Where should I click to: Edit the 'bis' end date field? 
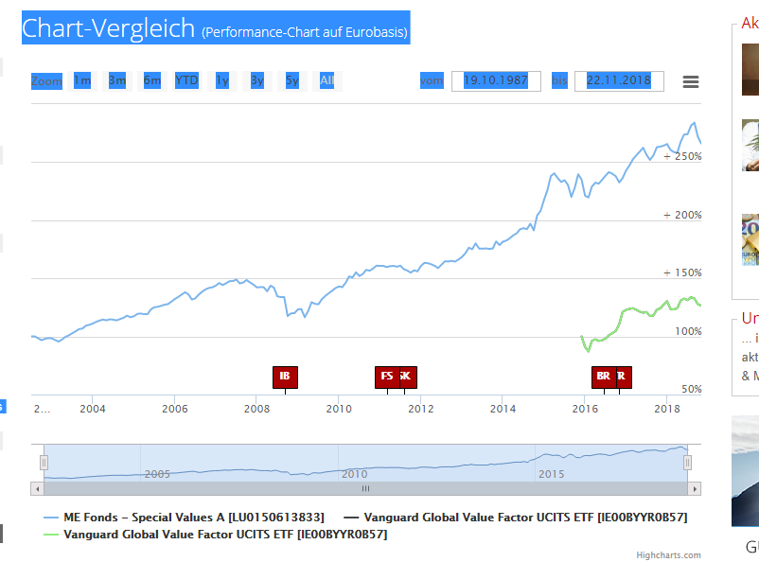coord(619,80)
